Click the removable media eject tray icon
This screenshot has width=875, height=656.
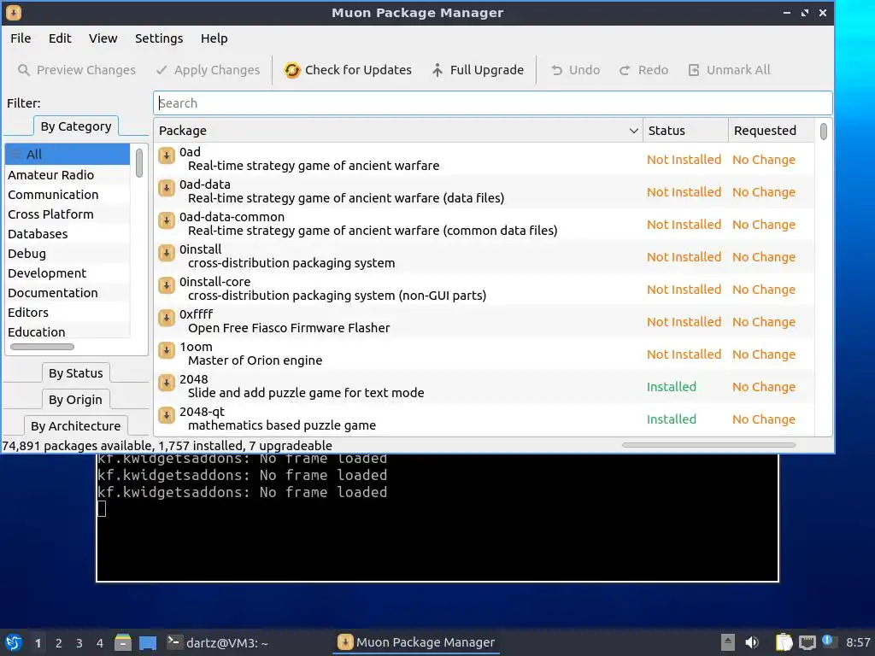pos(728,642)
